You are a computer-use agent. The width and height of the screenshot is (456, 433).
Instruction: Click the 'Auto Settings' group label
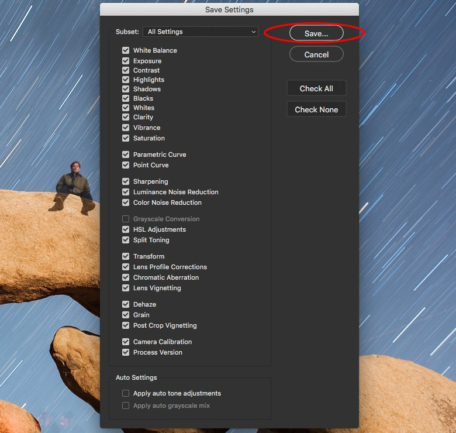click(x=136, y=377)
